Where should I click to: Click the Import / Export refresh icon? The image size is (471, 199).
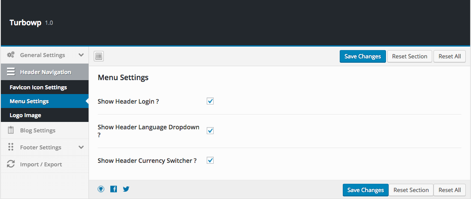[x=11, y=164]
